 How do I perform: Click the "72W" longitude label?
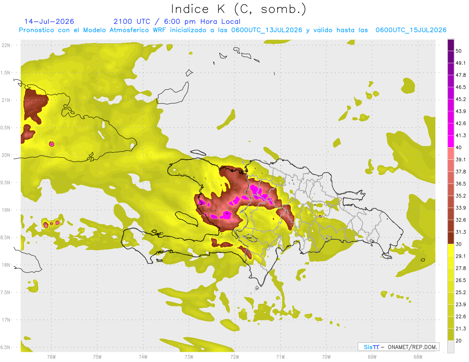tap(234, 357)
